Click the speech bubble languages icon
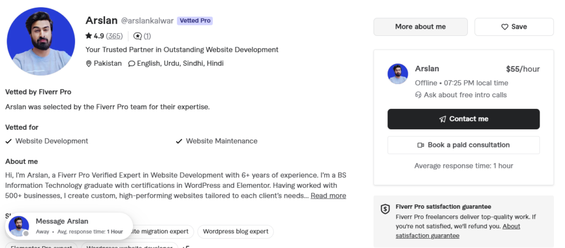The height and width of the screenshot is (248, 565). point(131,64)
